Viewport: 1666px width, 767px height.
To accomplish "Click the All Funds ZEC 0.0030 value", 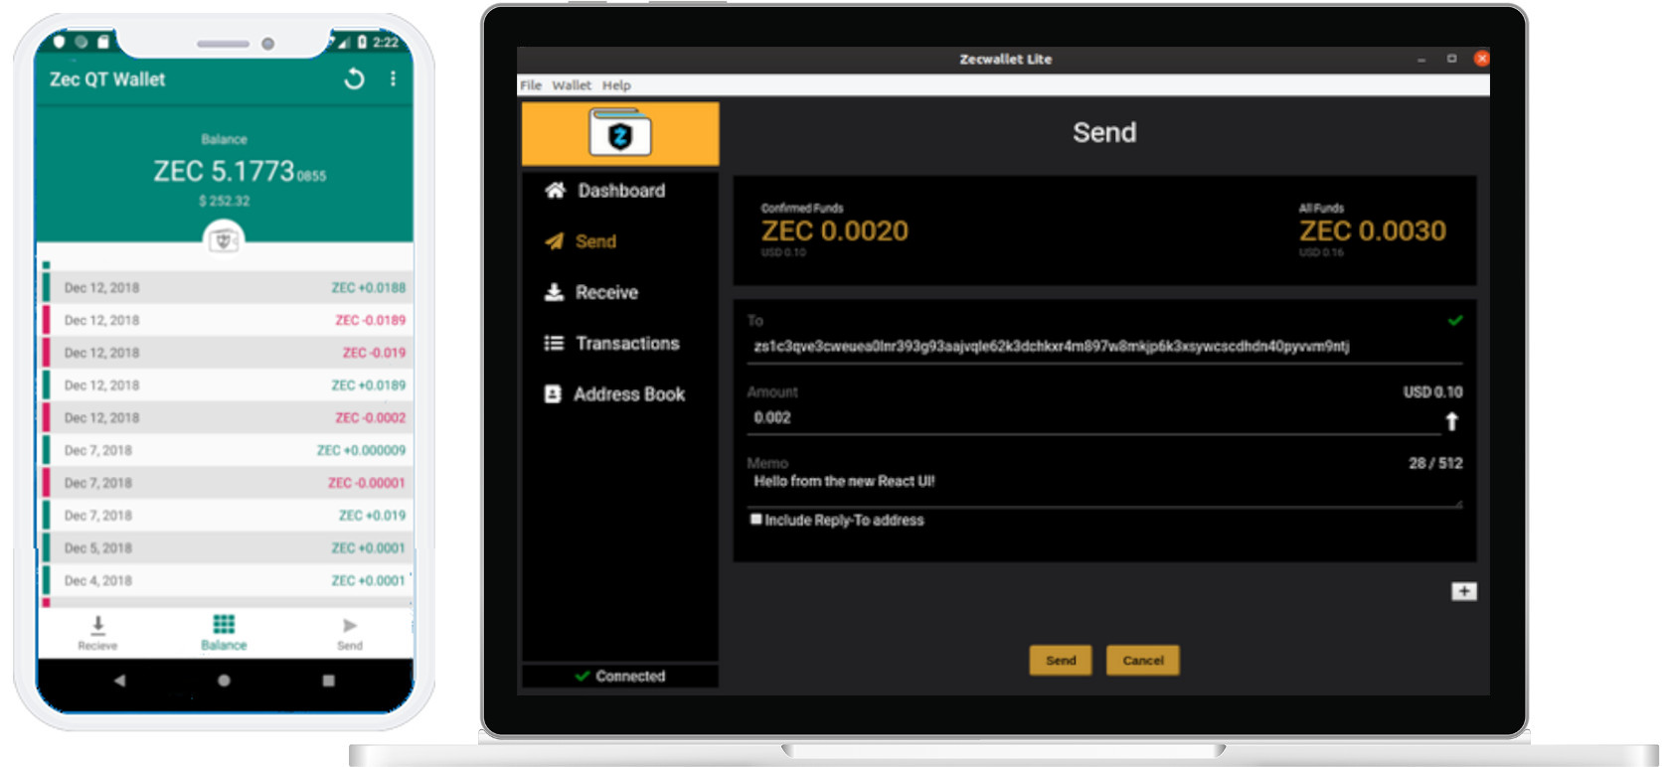I will click(1373, 231).
